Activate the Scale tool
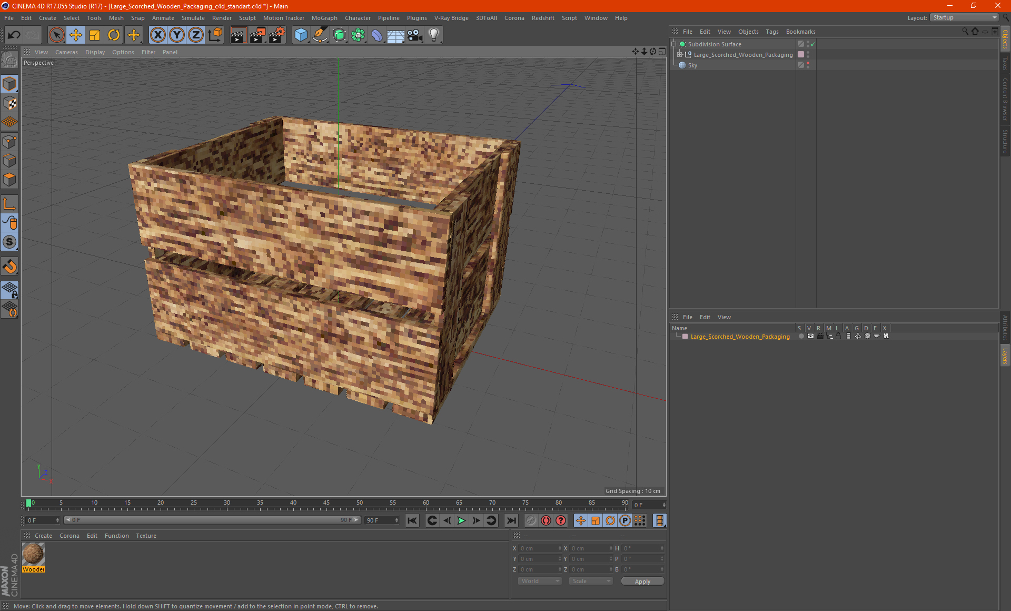 [95, 35]
